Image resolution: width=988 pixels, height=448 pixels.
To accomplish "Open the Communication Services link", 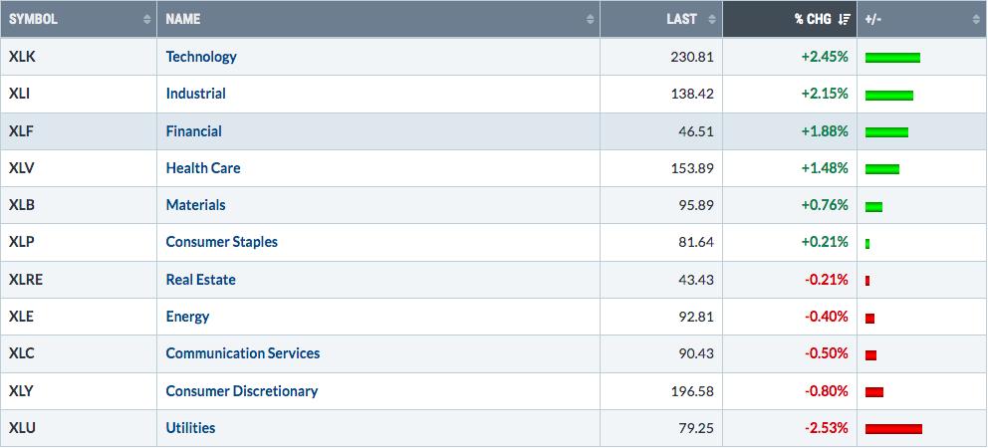I will [x=243, y=353].
